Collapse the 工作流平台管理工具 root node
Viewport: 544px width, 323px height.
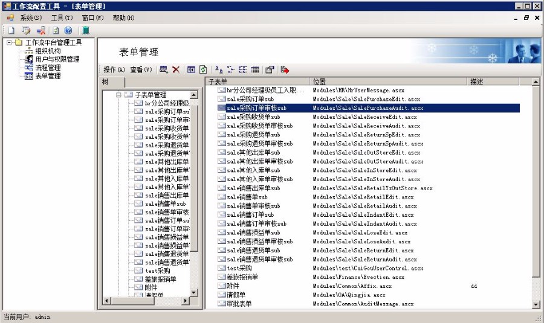pyautogui.click(x=9, y=43)
